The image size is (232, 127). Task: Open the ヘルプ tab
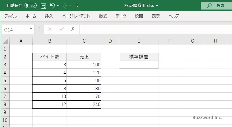point(174,16)
